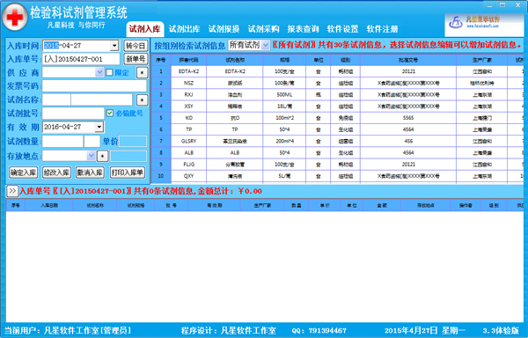Click the asterisk button next to the 存放地点 dropdown
Viewport: 528px width, 338px height.
(102, 156)
